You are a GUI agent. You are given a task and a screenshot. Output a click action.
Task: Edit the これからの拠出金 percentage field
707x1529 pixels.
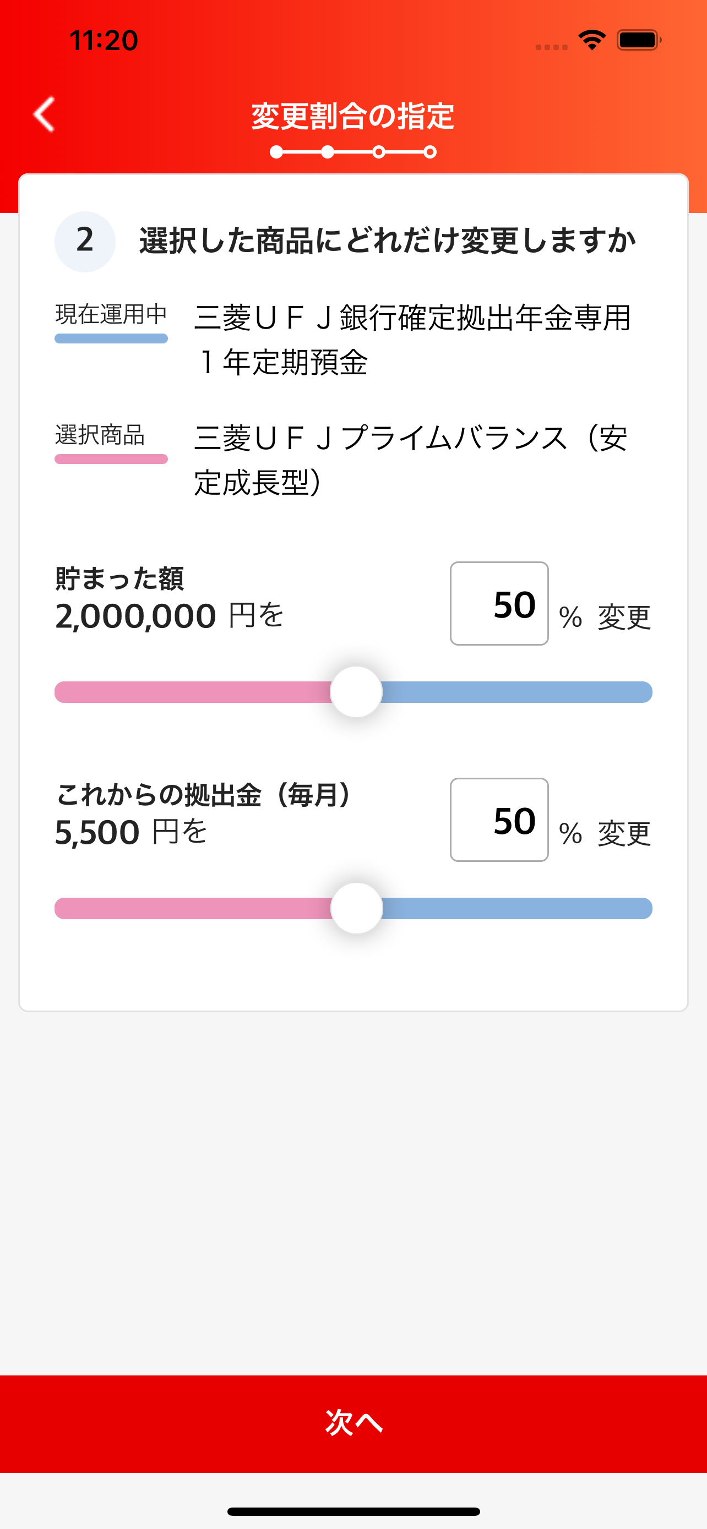pos(499,820)
